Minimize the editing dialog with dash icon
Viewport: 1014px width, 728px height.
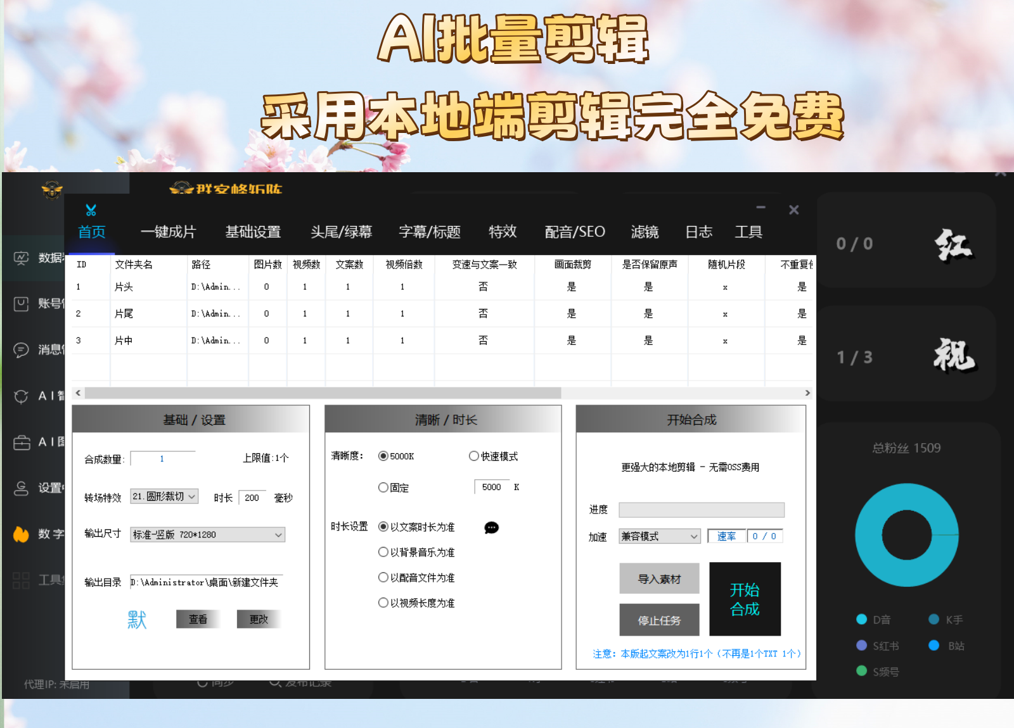tap(761, 208)
